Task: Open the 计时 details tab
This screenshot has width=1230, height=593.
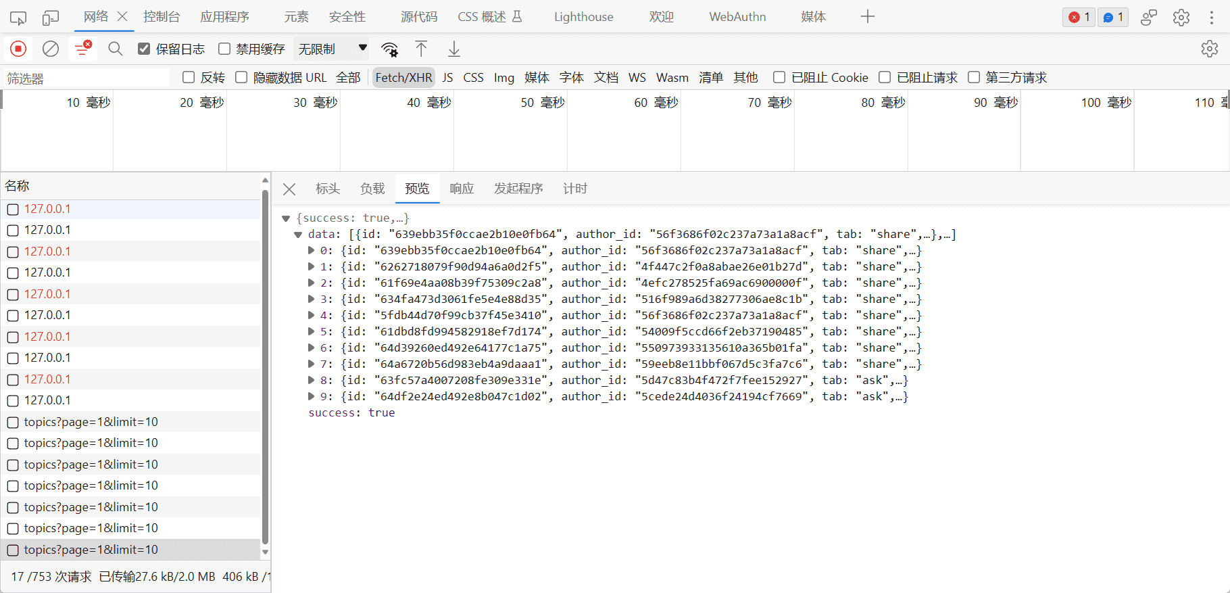Action: [x=575, y=189]
